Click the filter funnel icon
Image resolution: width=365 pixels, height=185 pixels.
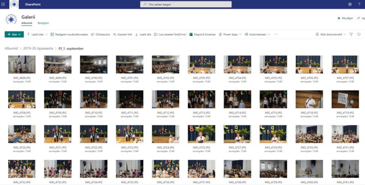(x=351, y=35)
